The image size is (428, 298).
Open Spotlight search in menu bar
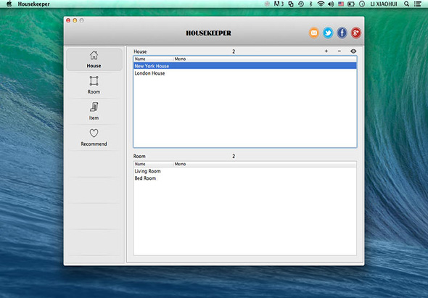coord(407,4)
